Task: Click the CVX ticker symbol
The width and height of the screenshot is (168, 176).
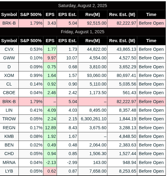Action: [x=9, y=50]
